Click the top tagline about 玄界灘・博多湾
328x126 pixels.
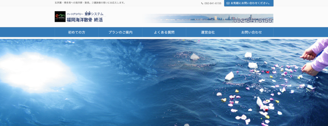click(x=90, y=3)
